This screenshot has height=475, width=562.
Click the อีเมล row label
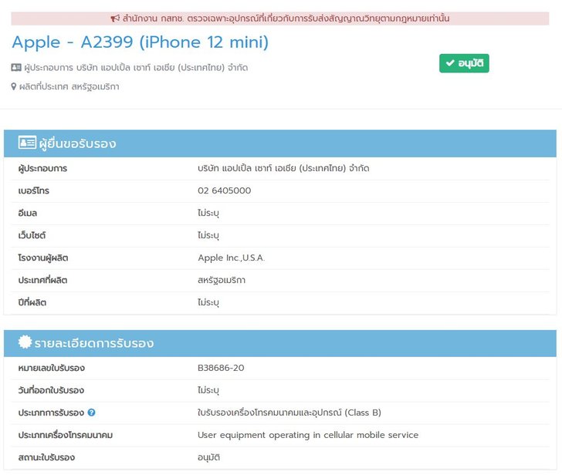(28, 213)
